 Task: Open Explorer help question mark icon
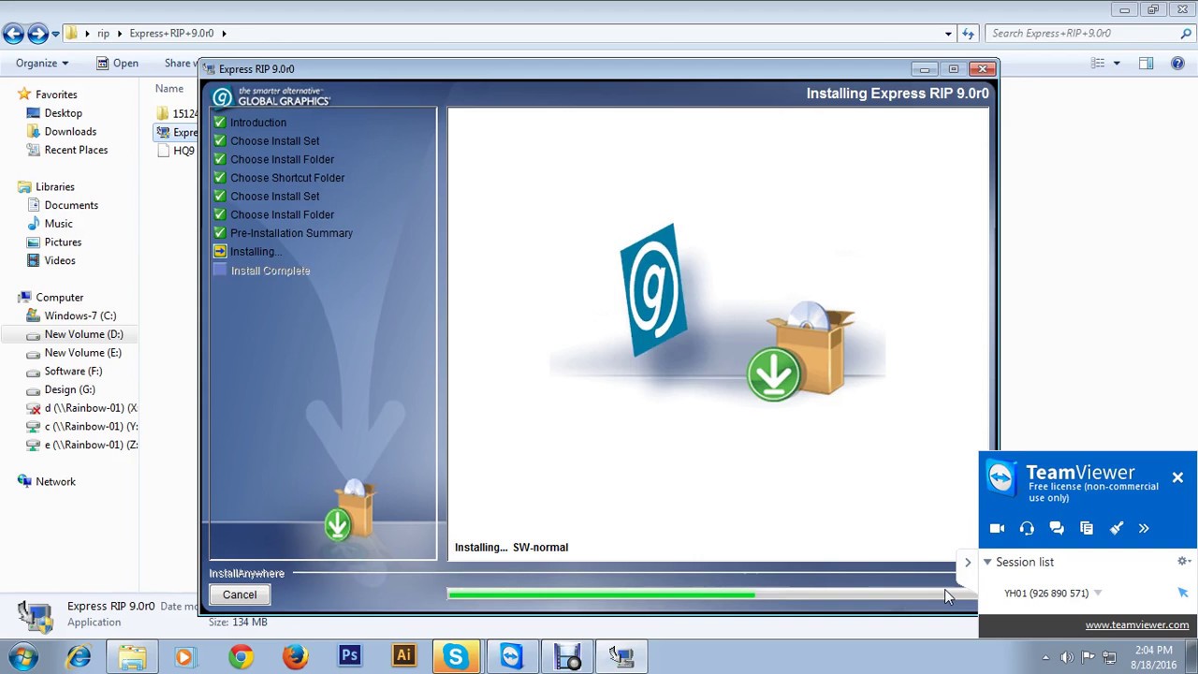click(1178, 63)
